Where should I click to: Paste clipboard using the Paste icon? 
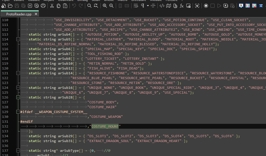coord(65,6)
